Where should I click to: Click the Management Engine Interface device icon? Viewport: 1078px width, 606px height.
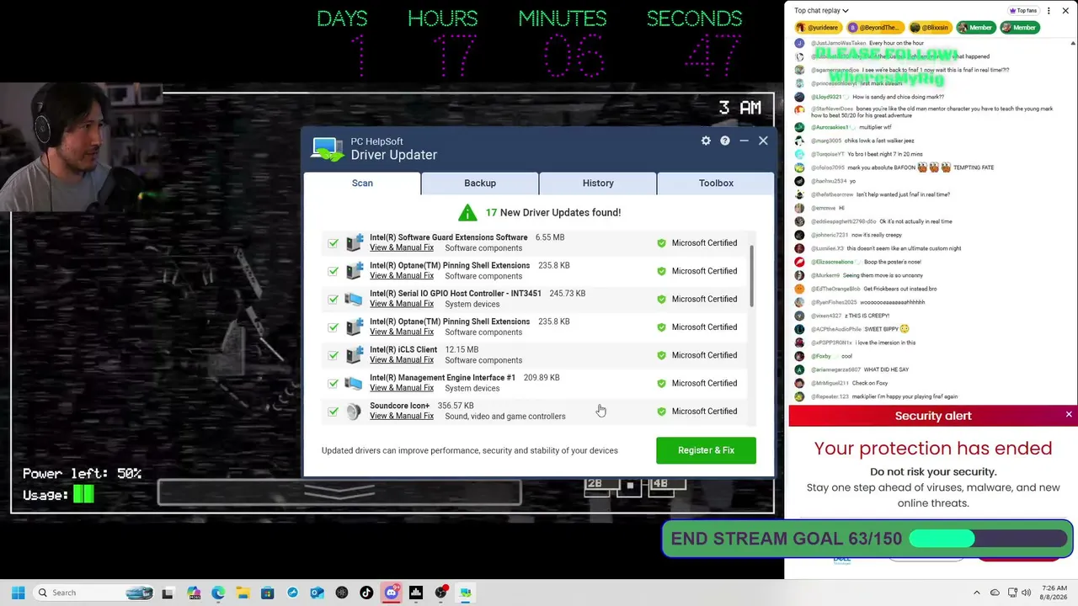pyautogui.click(x=354, y=383)
